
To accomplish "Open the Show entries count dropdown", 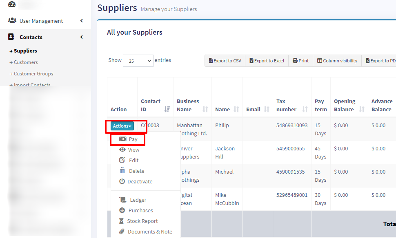I will click(138, 61).
